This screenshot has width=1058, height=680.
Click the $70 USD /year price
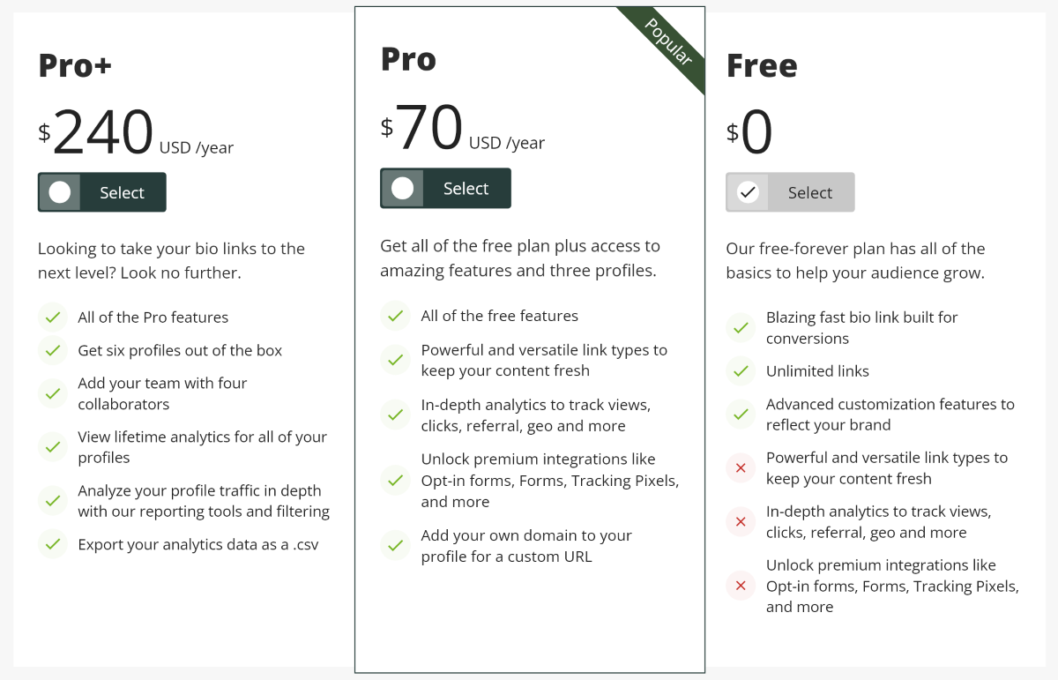(x=463, y=128)
